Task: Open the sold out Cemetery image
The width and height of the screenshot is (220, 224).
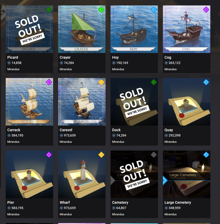Action: click(134, 174)
